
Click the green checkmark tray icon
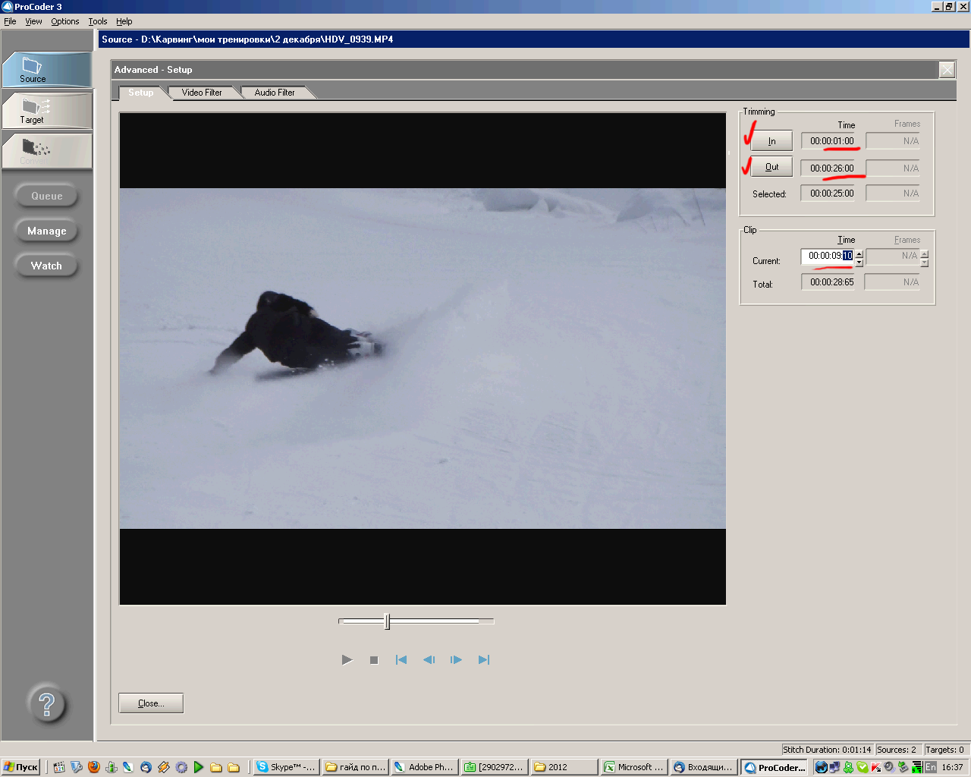click(863, 767)
